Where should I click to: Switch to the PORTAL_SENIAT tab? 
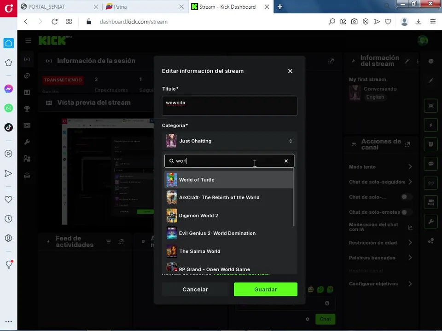(59, 7)
